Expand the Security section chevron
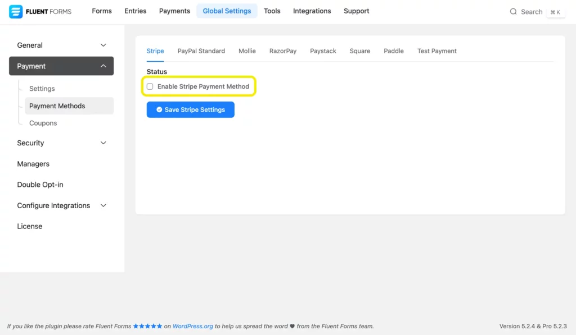The height and width of the screenshot is (335, 576). 103,143
